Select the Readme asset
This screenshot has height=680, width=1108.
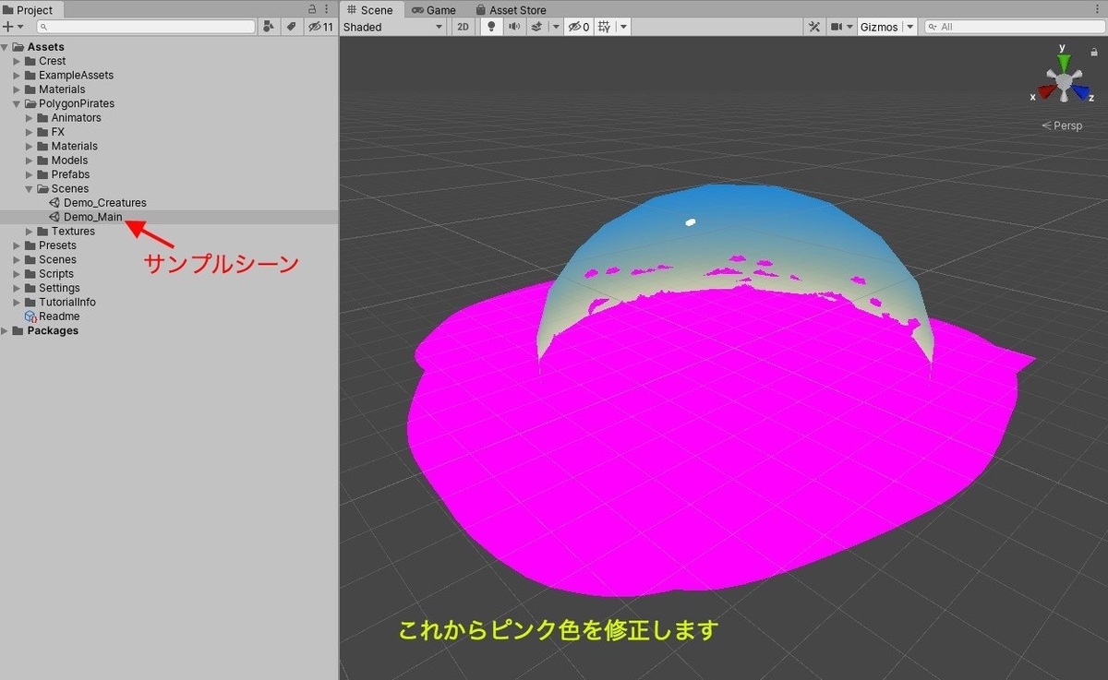point(59,316)
